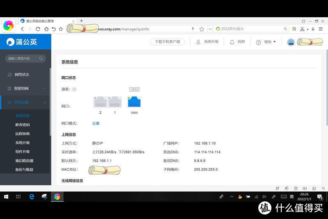Open Task View on taskbar
The image size is (328, 219).
coord(18,196)
